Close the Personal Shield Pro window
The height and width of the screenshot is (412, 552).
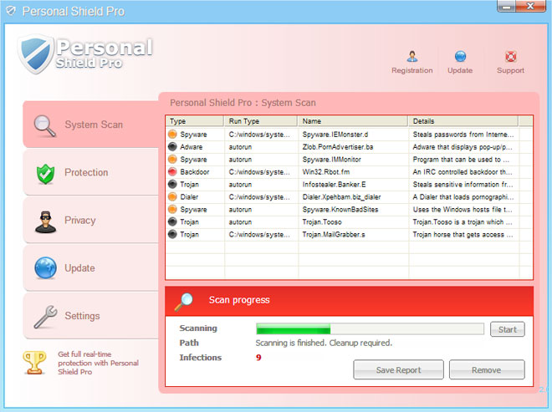(x=531, y=6)
